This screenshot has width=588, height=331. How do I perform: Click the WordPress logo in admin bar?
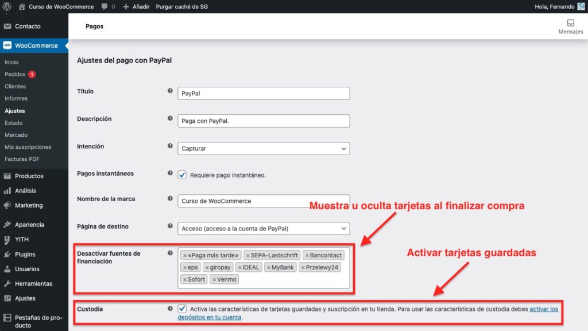click(x=7, y=6)
